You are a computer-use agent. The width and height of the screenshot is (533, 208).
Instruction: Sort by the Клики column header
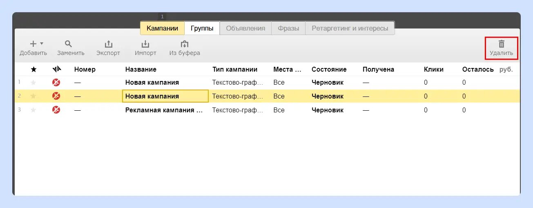pos(434,70)
